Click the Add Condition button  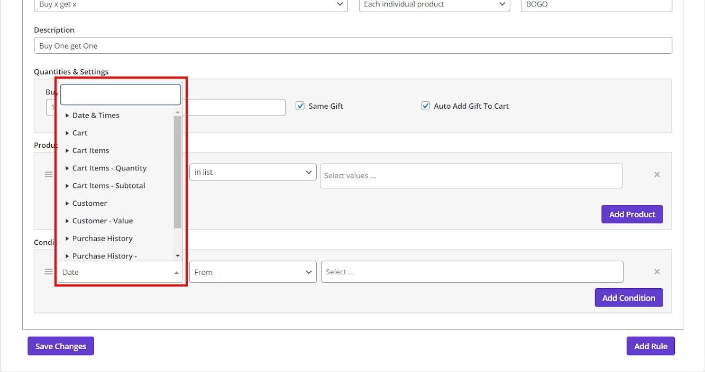pyautogui.click(x=628, y=298)
